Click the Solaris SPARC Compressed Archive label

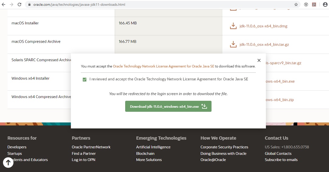(x=41, y=60)
